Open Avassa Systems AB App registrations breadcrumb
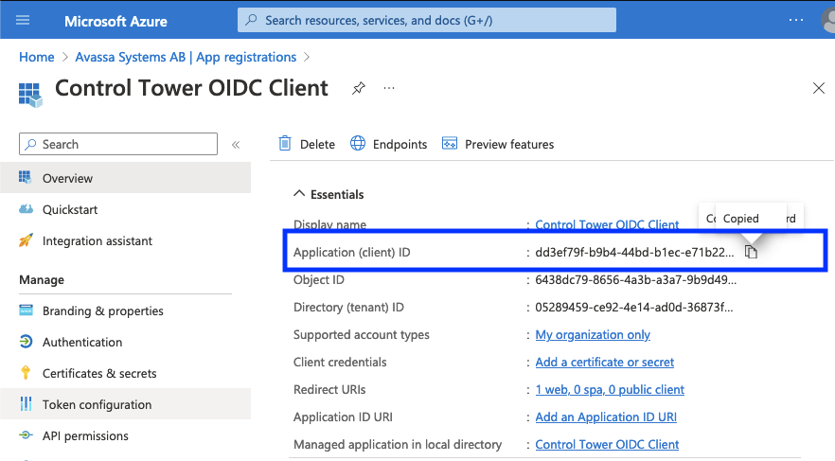 186,57
